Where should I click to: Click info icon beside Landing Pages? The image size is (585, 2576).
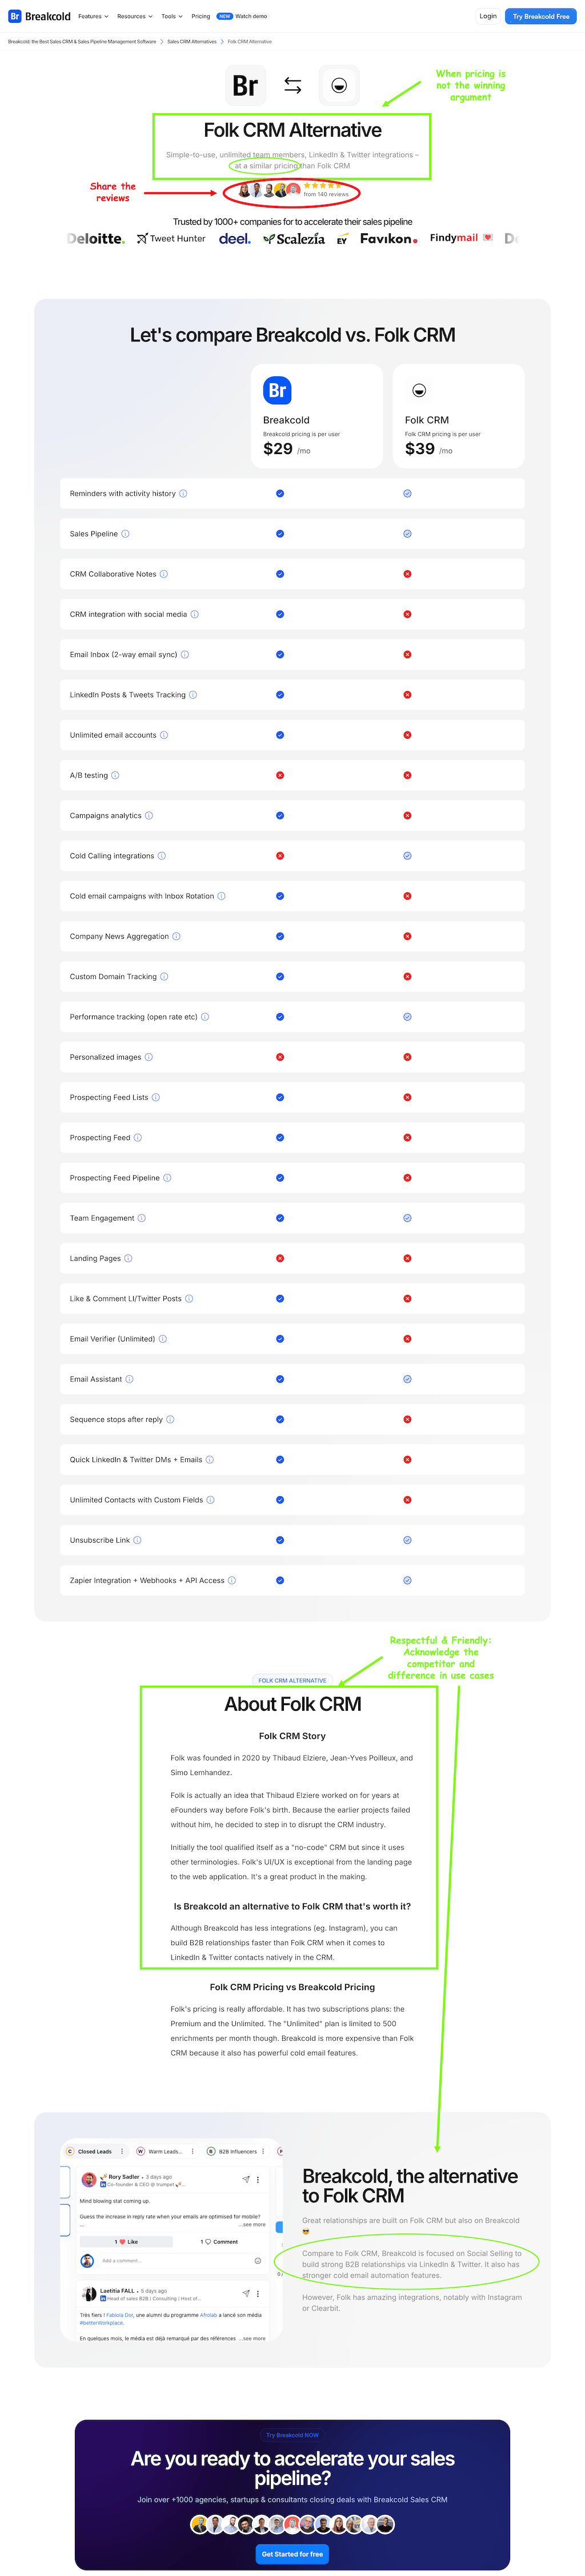coord(128,1258)
